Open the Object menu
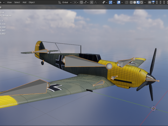 pos(32,2)
